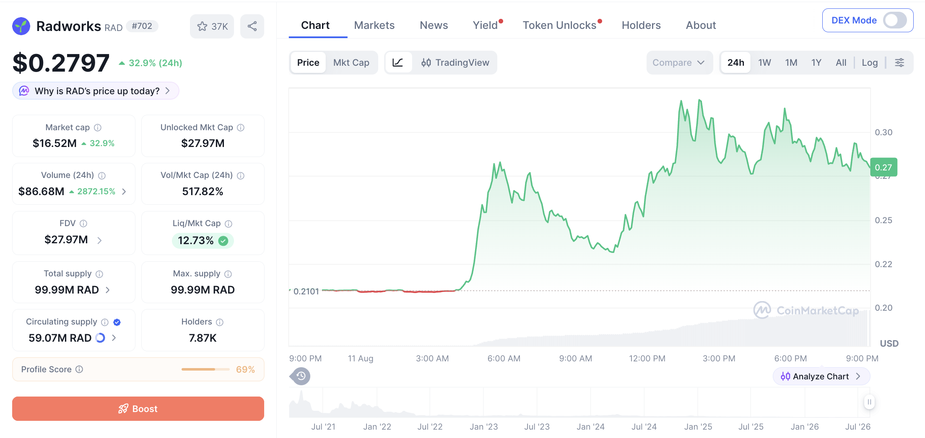The height and width of the screenshot is (438, 925).
Task: Click the share icon next to watchlist
Action: pos(252,26)
